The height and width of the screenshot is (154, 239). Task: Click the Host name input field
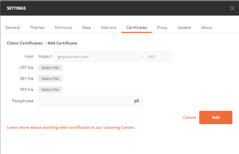(x=97, y=56)
